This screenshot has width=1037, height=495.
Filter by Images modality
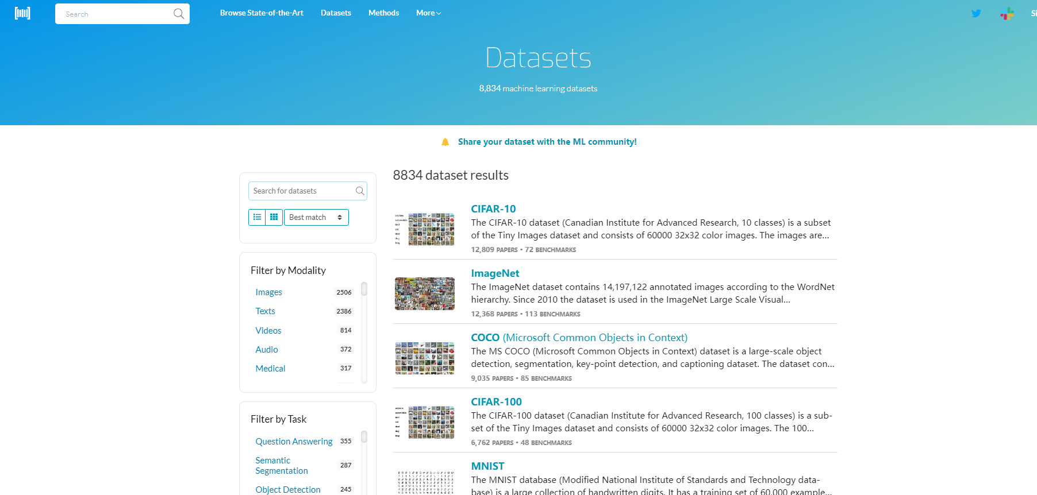[268, 292]
